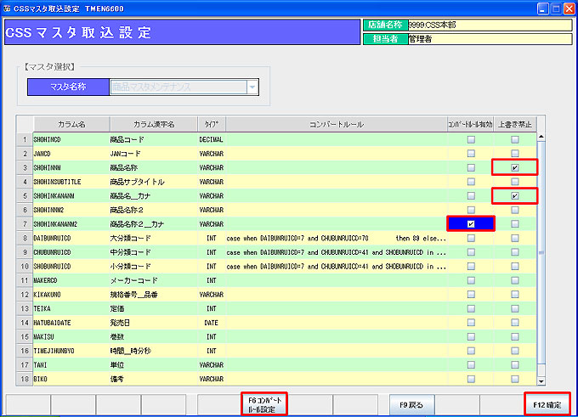Select the 商品名称２ kanji name cell

153,210
